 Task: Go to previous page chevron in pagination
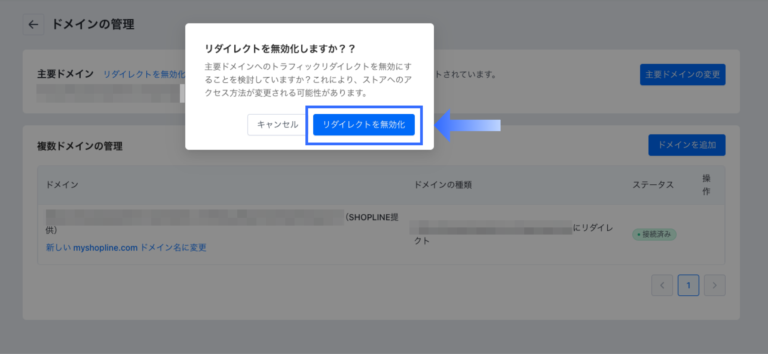click(x=662, y=285)
